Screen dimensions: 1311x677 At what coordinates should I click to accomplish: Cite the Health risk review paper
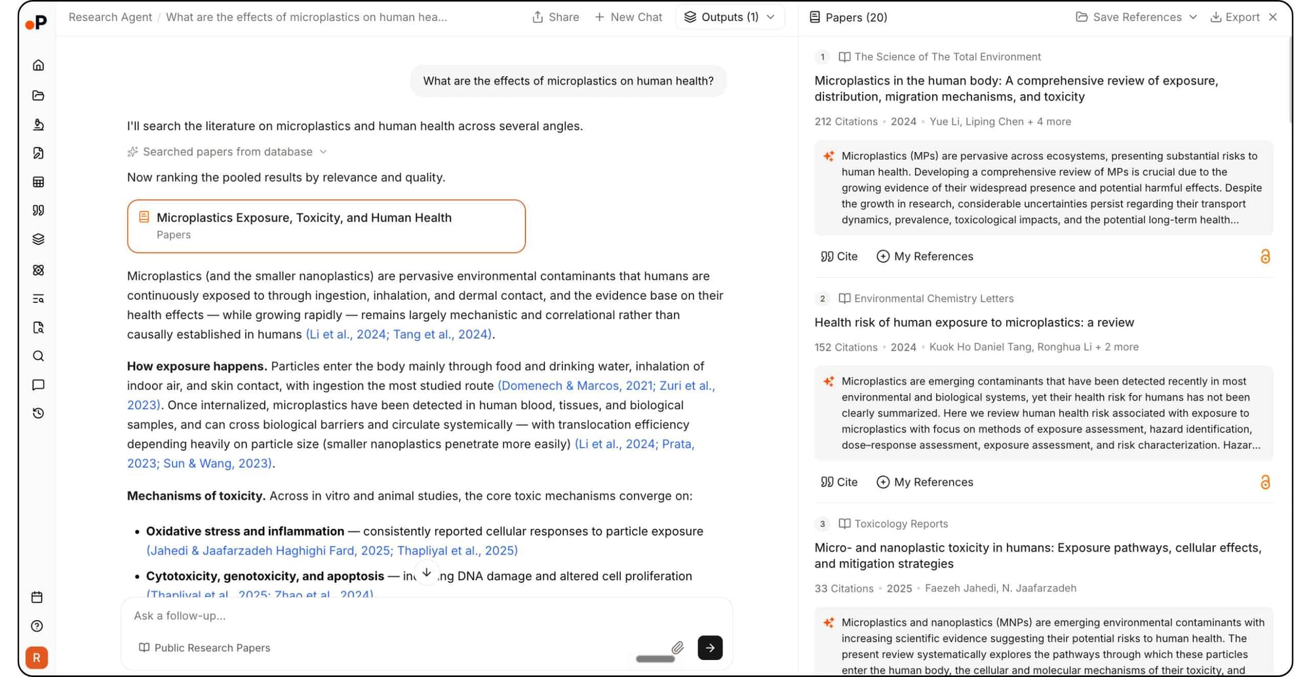(839, 482)
